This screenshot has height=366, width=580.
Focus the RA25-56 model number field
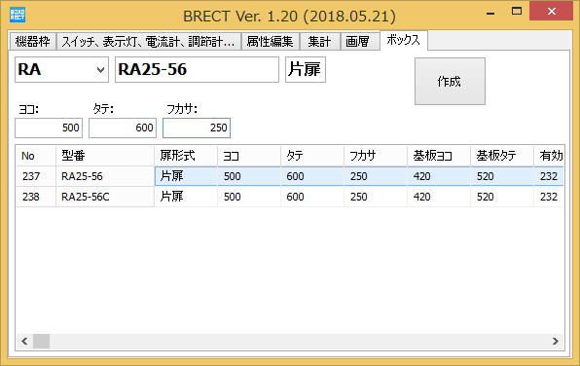pyautogui.click(x=197, y=69)
